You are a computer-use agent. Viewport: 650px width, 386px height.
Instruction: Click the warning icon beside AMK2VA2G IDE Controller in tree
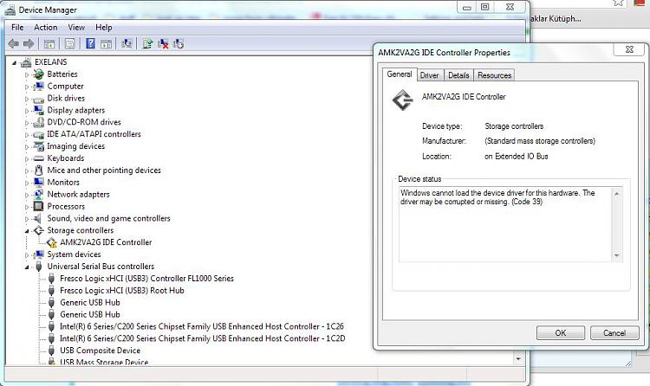click(x=52, y=242)
